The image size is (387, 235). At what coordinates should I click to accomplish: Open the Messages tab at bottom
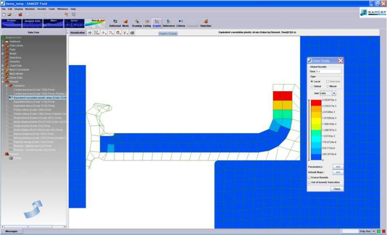point(11,231)
